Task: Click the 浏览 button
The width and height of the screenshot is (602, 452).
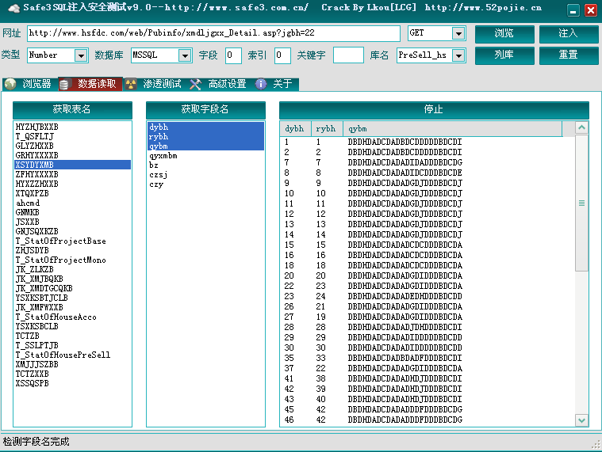Action: point(504,34)
